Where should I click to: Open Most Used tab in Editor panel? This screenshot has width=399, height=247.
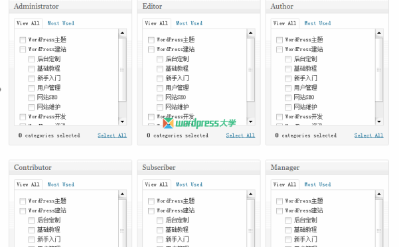pos(189,23)
